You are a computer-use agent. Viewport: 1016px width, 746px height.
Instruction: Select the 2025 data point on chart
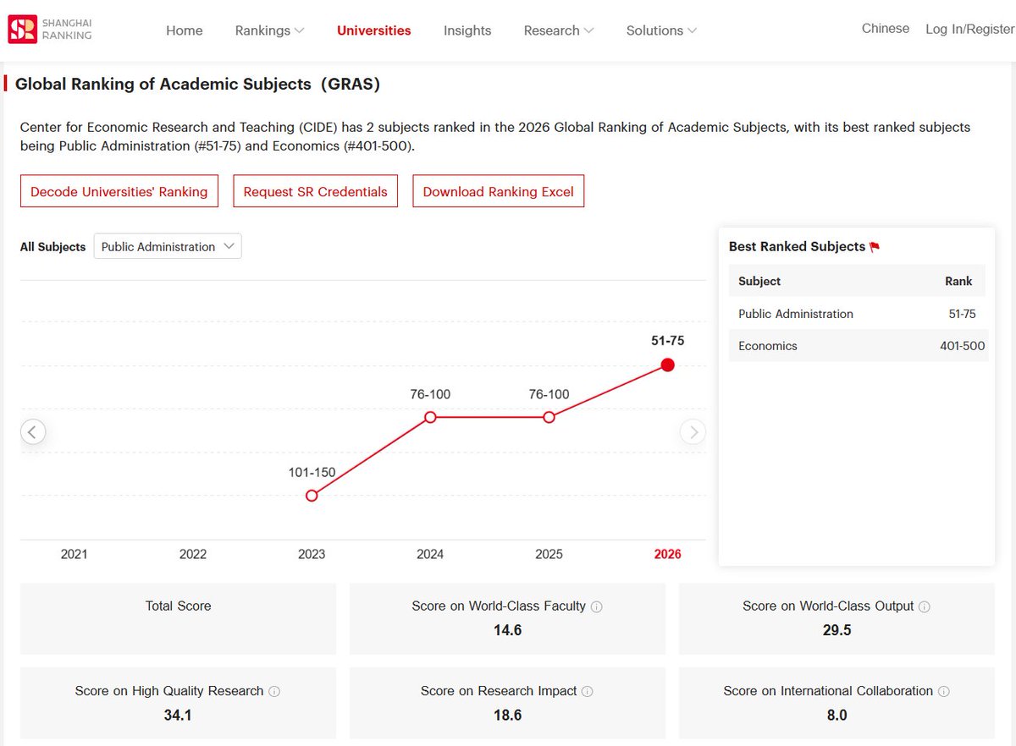point(549,417)
